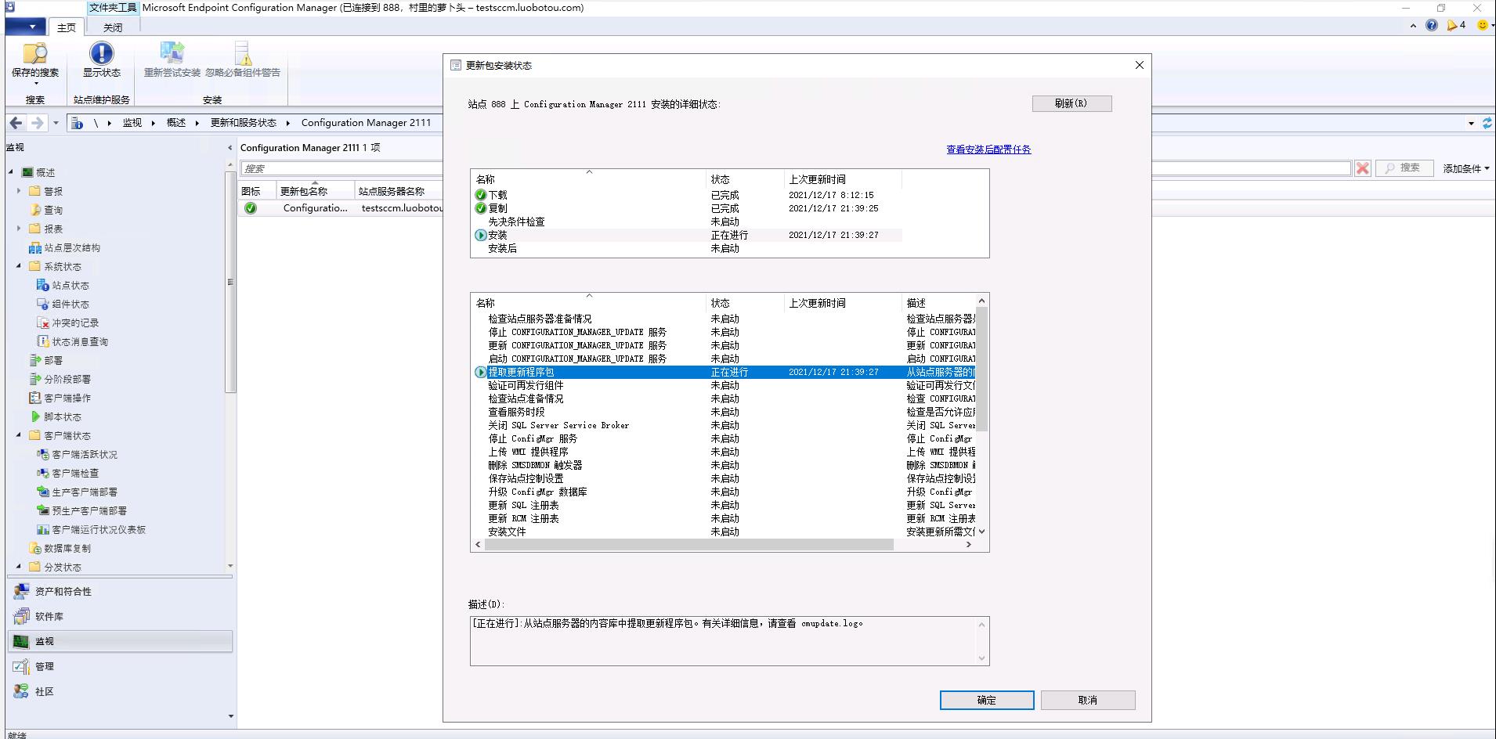Open the 软件库 workspace
This screenshot has width=1496, height=739.
point(121,617)
